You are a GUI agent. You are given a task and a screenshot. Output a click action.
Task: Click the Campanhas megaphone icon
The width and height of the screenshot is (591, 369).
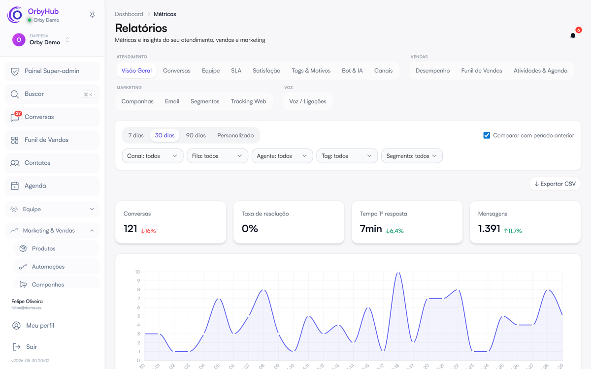tap(23, 284)
